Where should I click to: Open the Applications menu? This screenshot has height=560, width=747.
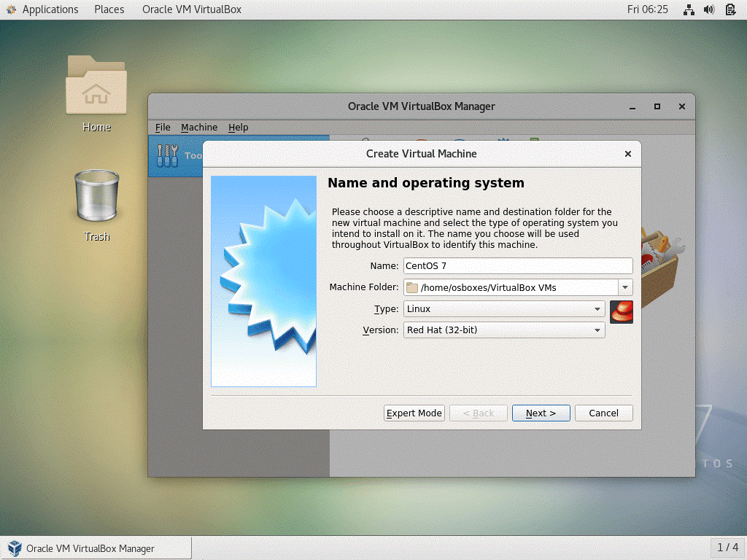[x=44, y=9]
